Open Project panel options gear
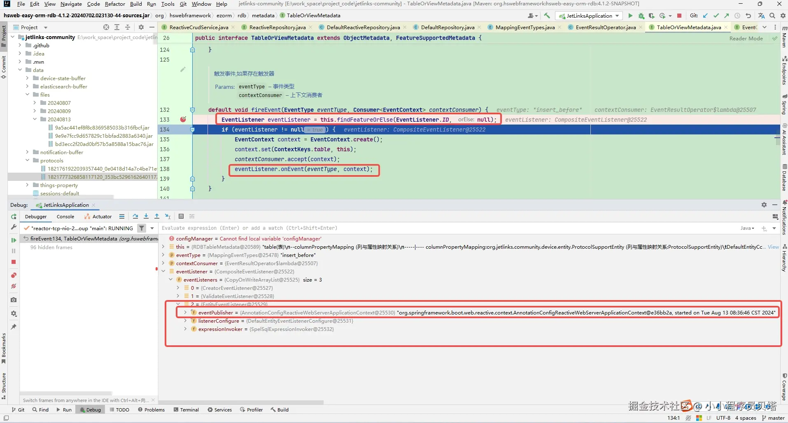This screenshot has width=788, height=423. click(141, 27)
